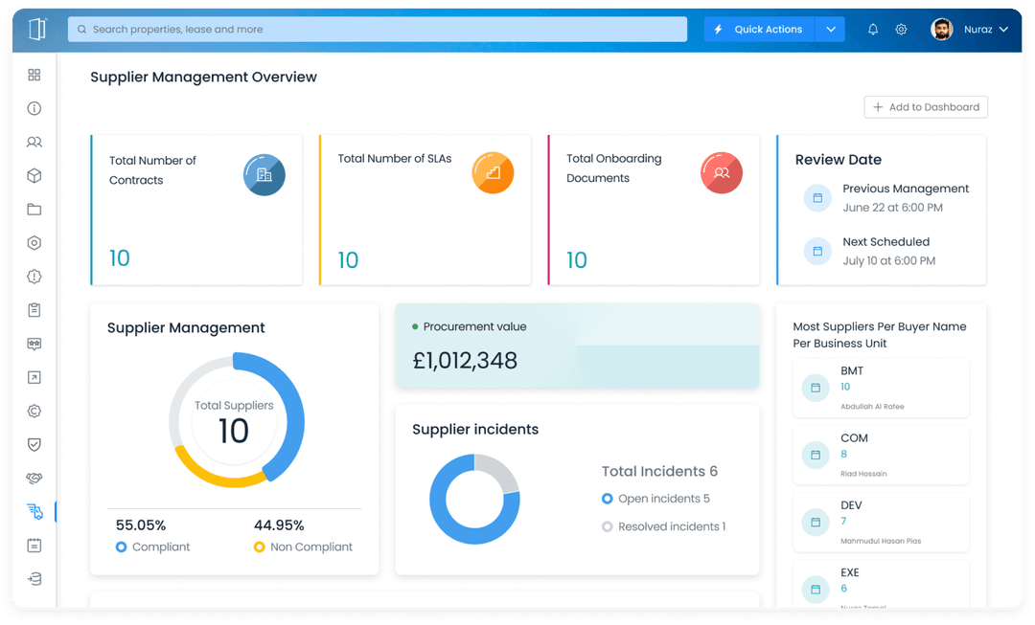1035x625 pixels.
Task: Click the handshake icon in the sidebar
Action: coord(34,478)
